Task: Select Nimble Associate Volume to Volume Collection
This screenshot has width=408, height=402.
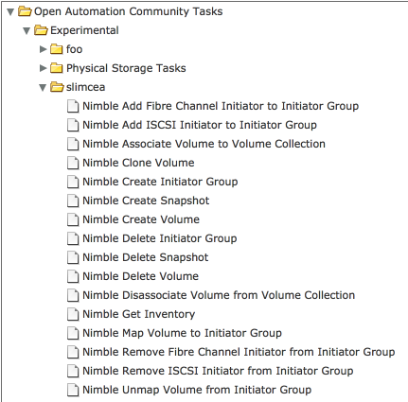Action: point(204,144)
